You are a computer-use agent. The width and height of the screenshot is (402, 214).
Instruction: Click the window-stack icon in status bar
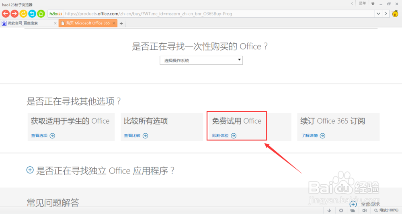(x=353, y=210)
